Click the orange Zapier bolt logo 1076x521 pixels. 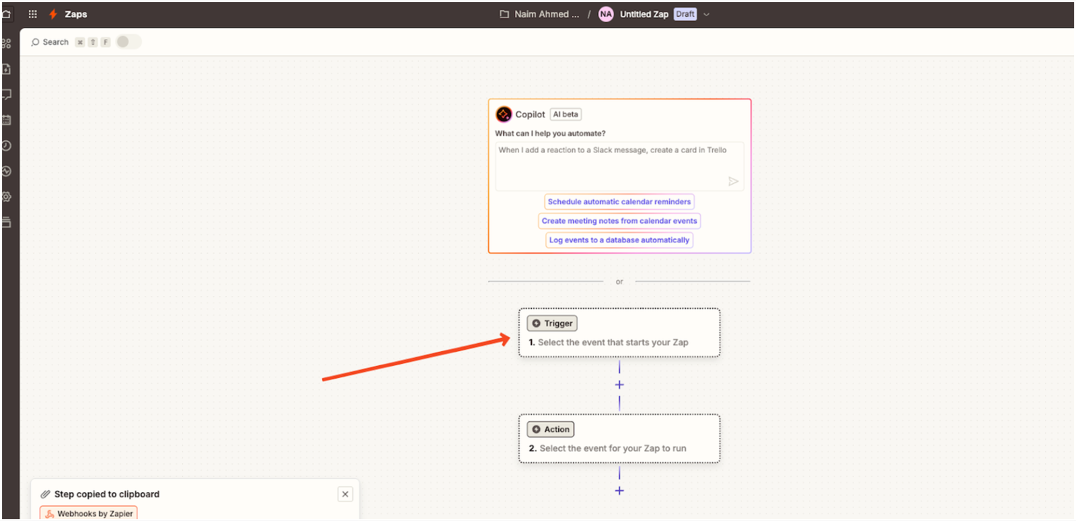point(52,14)
